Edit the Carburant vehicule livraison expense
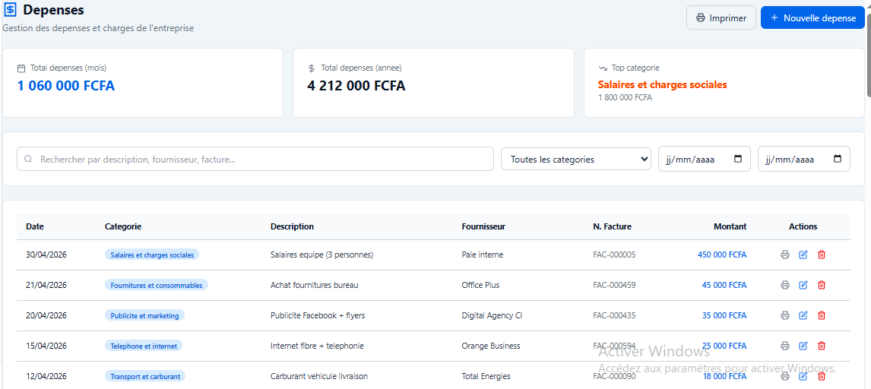The width and height of the screenshot is (871, 389). (x=803, y=376)
